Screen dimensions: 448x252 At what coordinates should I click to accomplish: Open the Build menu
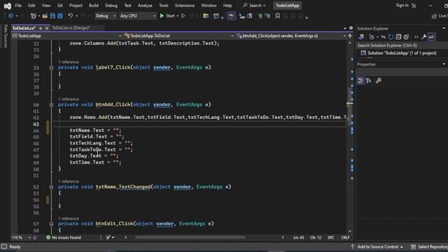(x=94, y=6)
